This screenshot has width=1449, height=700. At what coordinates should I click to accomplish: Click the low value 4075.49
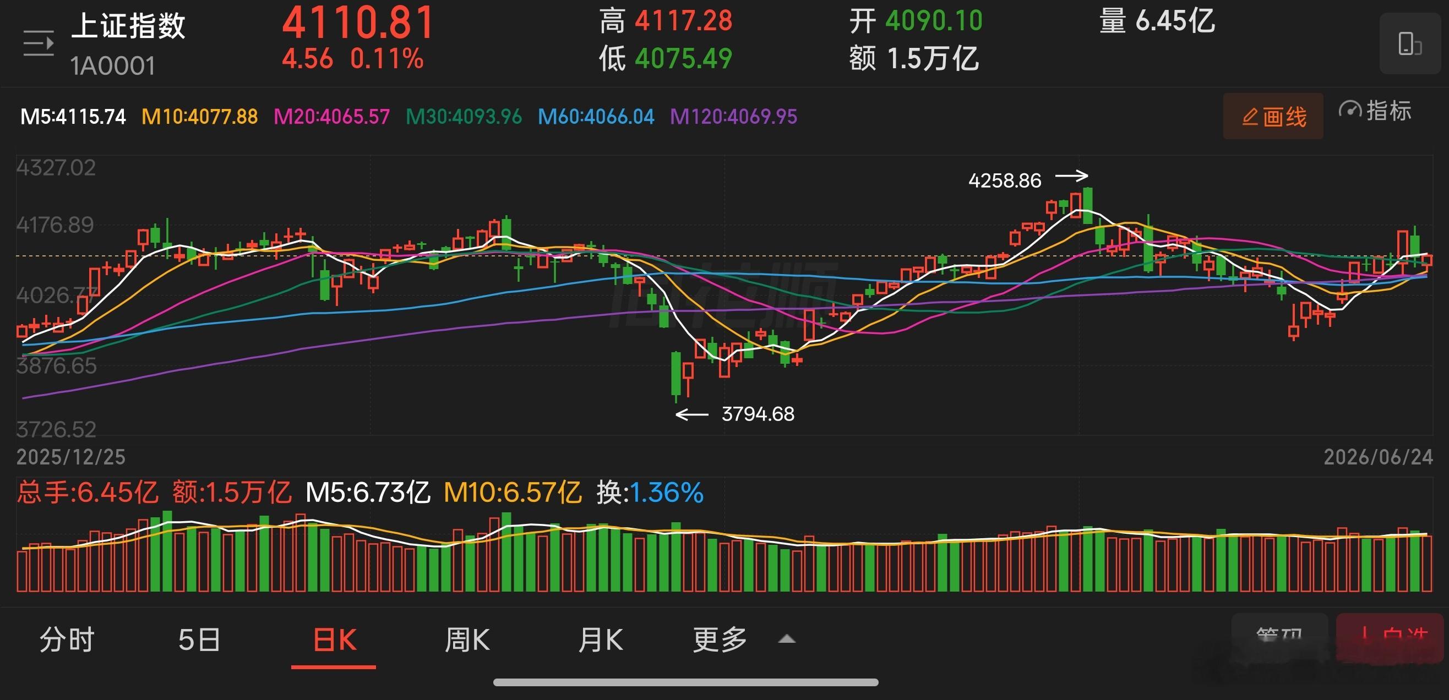tap(683, 58)
